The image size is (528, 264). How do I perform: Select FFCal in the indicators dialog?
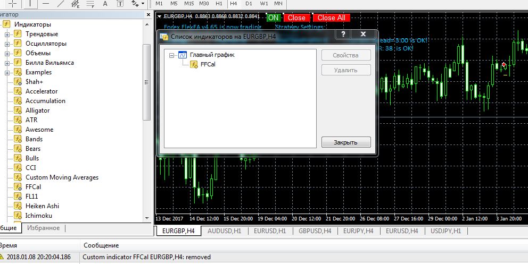click(x=208, y=64)
